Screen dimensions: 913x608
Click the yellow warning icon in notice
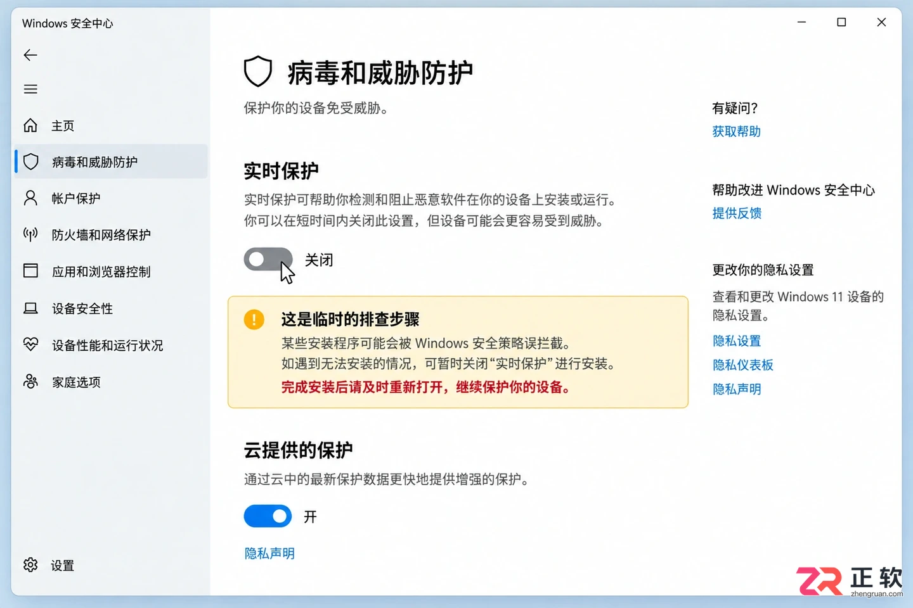click(x=254, y=319)
